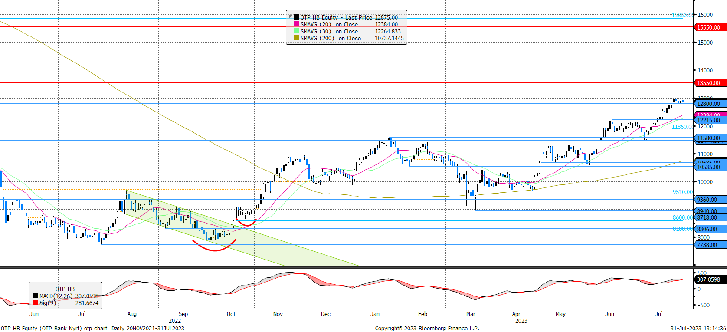727x332 pixels.
Task: Click the cyan 8600.00 level text
Action: tap(683, 217)
